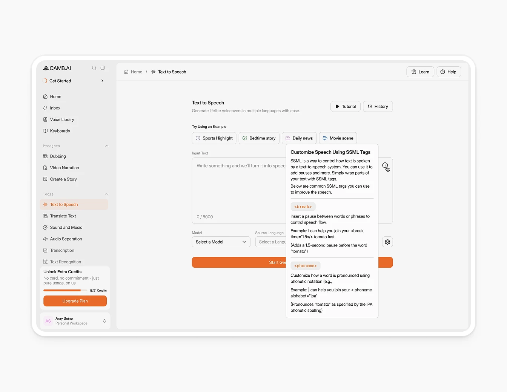Viewport: 507px width, 392px height.
Task: Open the Select a Model dropdown
Action: [221, 242]
